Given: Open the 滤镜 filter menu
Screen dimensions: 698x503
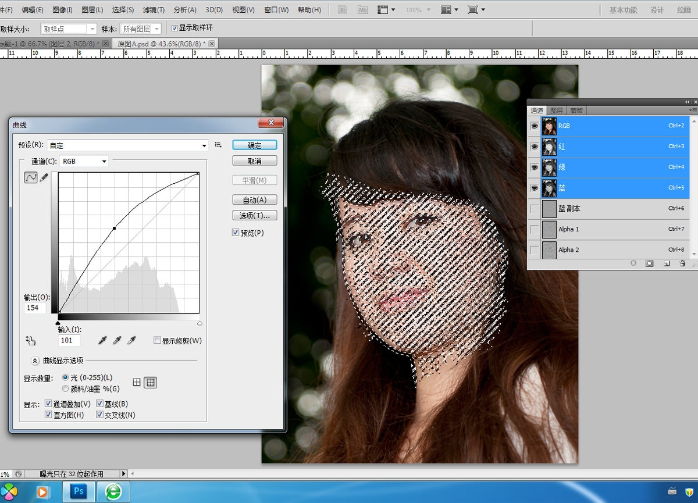Looking at the screenshot, I should (154, 10).
